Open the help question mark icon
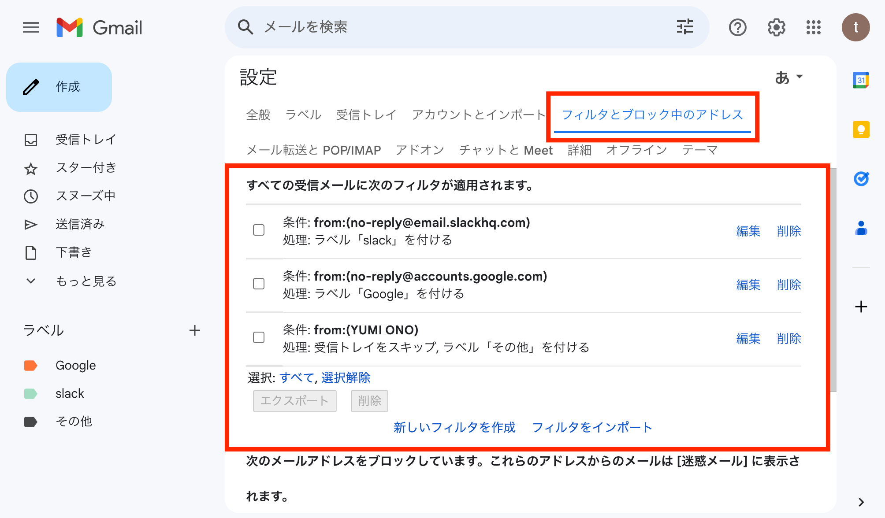 (x=737, y=27)
